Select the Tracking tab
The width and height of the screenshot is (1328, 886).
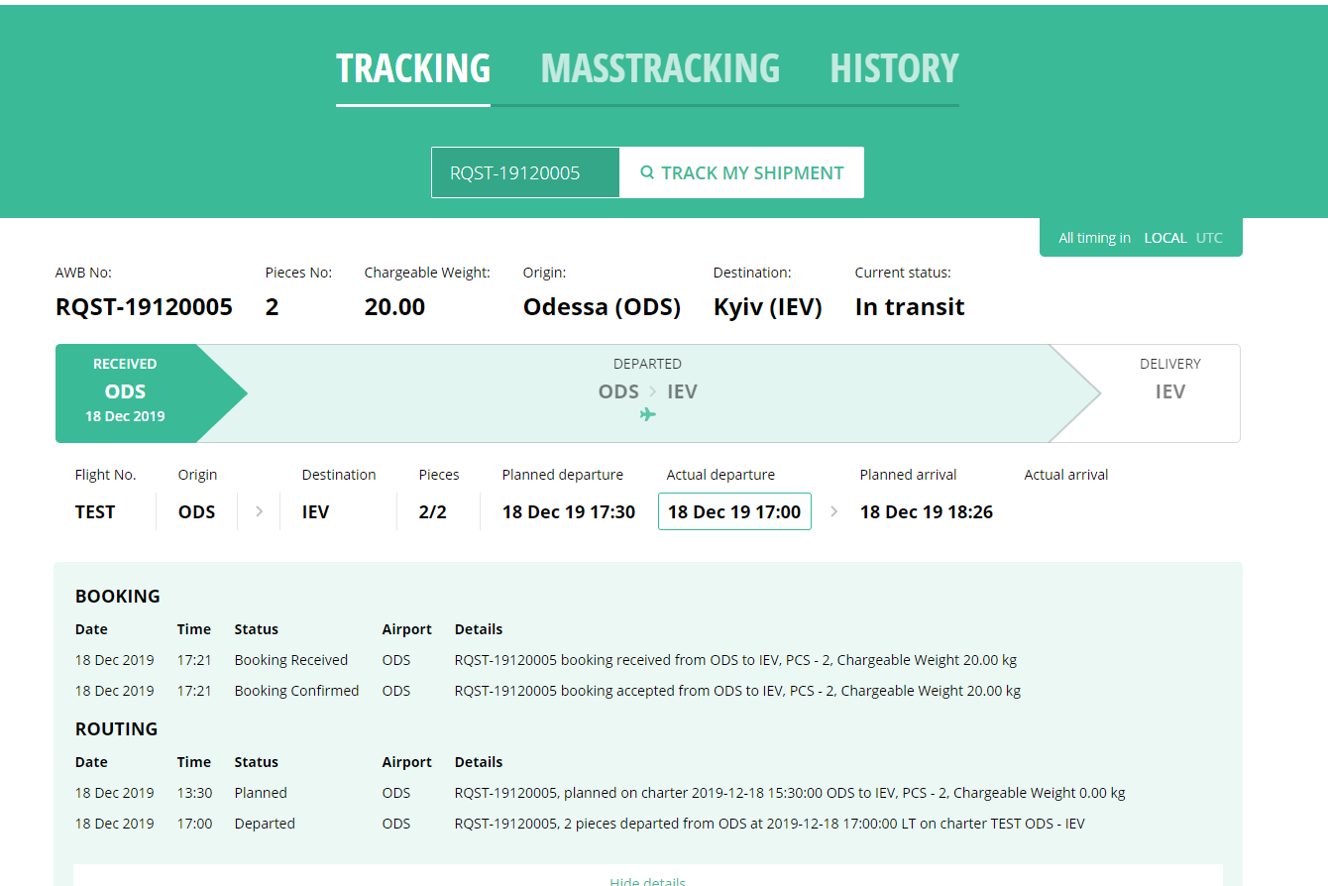coord(413,68)
